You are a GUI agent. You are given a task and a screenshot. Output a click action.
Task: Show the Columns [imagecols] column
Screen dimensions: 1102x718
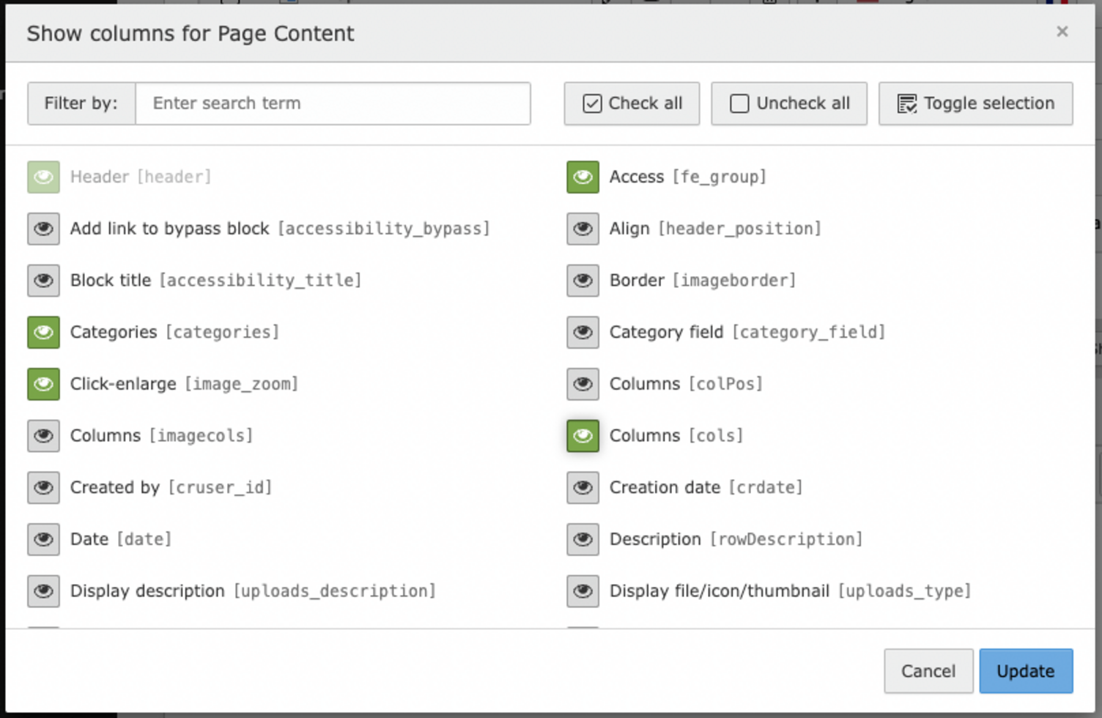43,435
